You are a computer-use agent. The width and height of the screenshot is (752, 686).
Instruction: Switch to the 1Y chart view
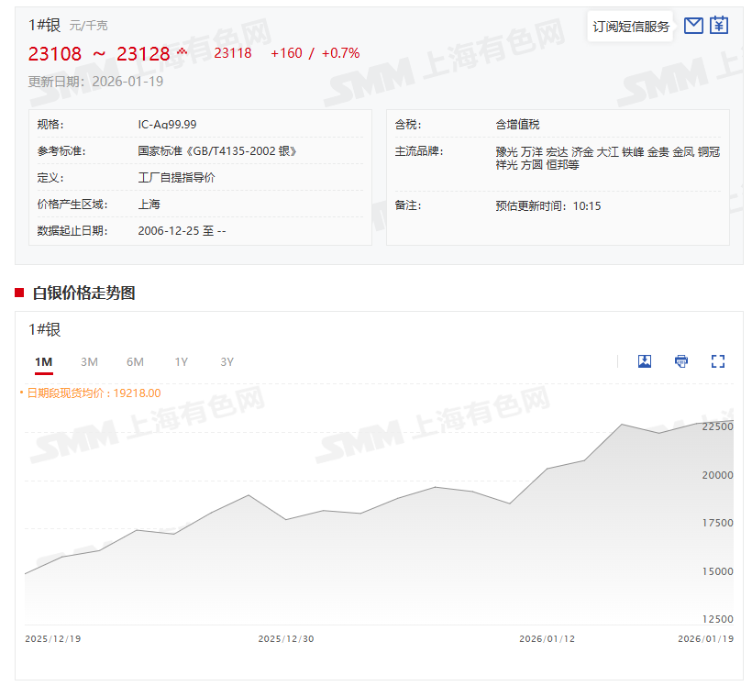tap(181, 362)
